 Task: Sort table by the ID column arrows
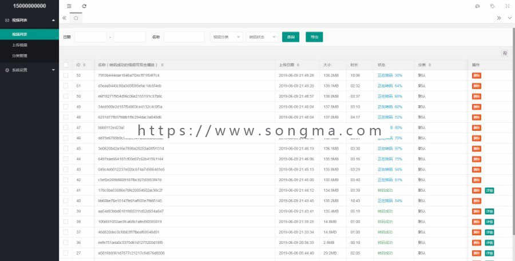tap(85, 65)
